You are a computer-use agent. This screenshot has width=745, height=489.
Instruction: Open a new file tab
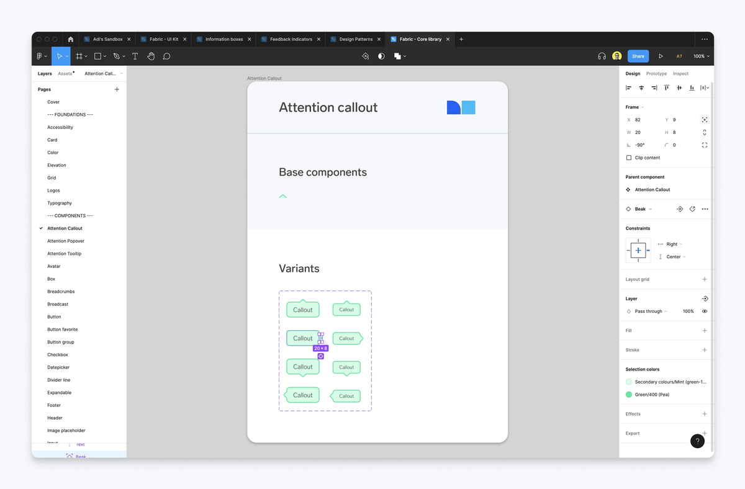[x=461, y=39]
